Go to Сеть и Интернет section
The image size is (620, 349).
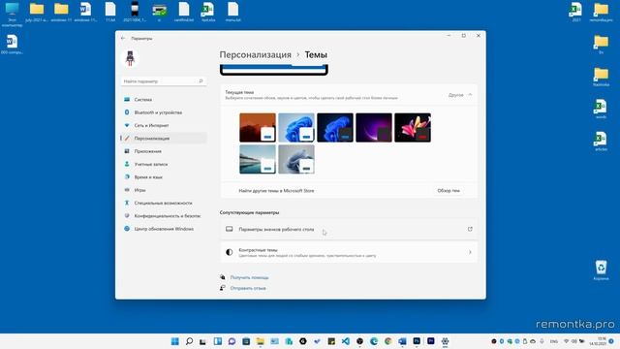point(164,125)
